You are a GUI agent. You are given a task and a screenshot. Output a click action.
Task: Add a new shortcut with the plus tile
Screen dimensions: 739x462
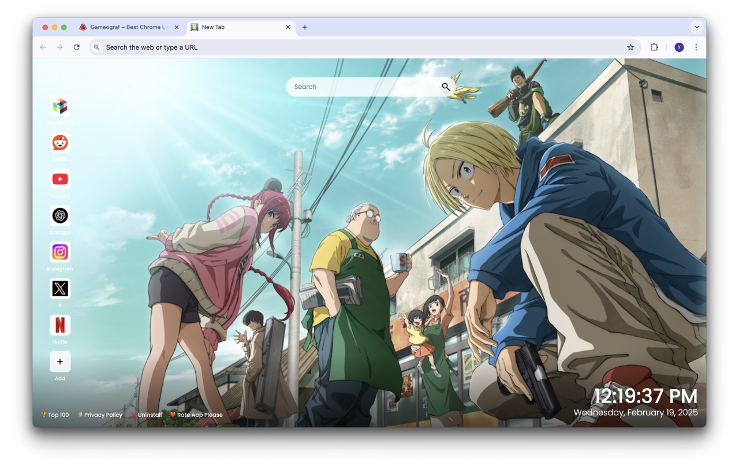coord(60,362)
